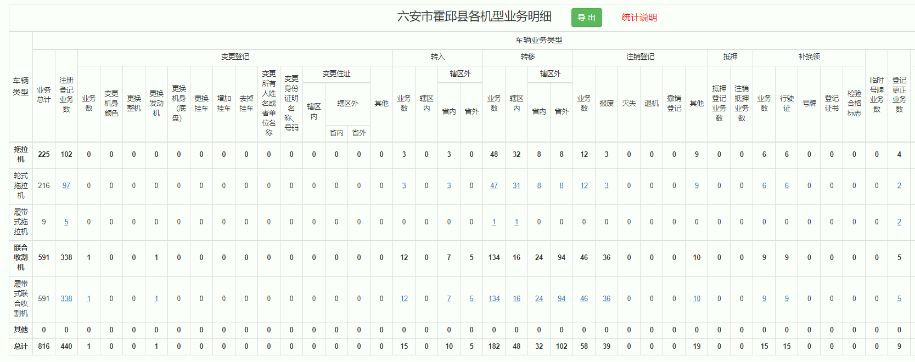Open link 5 in 履带式拖拉机 注册登记 column
The height and width of the screenshot is (362, 915).
pos(66,222)
